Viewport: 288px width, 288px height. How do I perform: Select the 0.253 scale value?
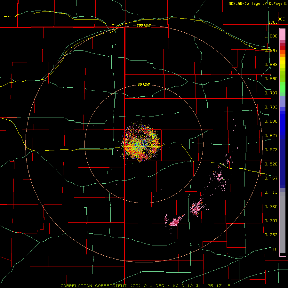(271, 235)
